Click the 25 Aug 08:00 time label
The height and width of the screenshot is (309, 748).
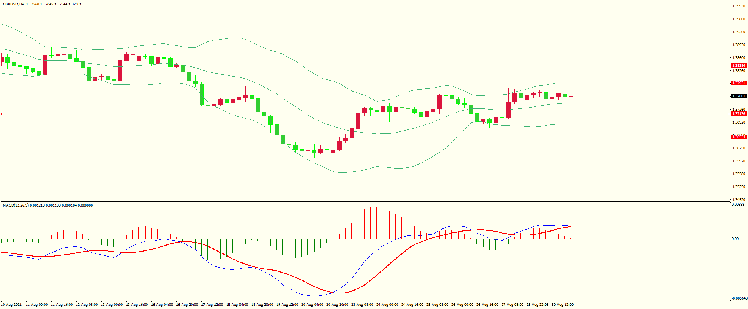click(437, 305)
